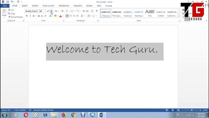Switch to Read Mode view
Viewport: 209px width, 118px height.
(x=167, y=110)
